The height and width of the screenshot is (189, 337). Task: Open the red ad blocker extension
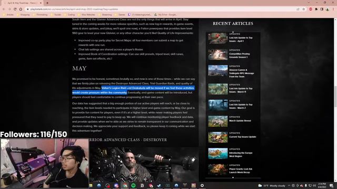tap(311, 9)
